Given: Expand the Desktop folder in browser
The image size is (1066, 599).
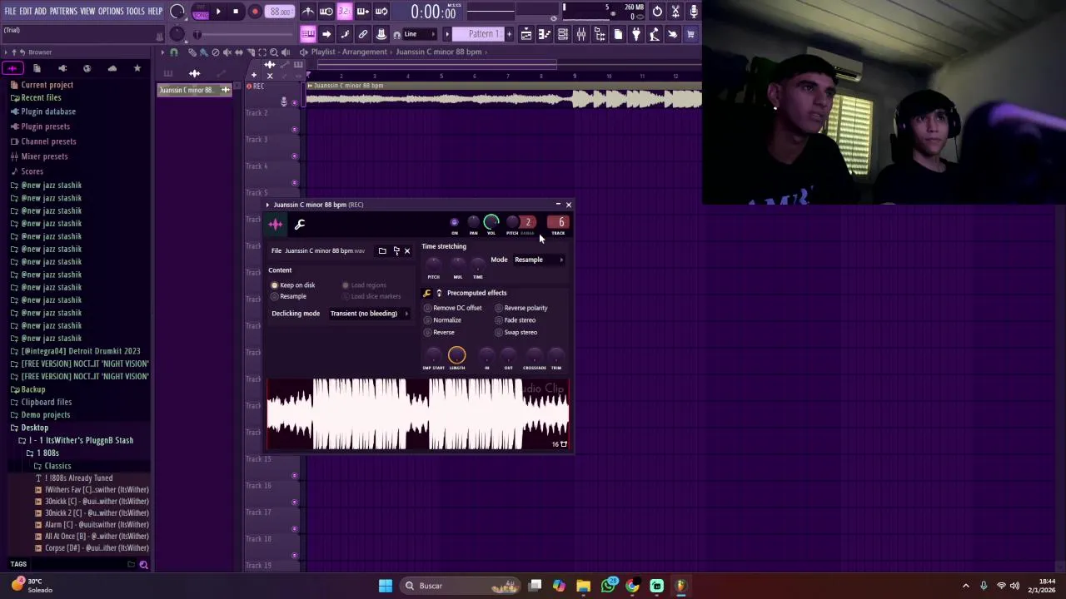Looking at the screenshot, I should (x=34, y=428).
